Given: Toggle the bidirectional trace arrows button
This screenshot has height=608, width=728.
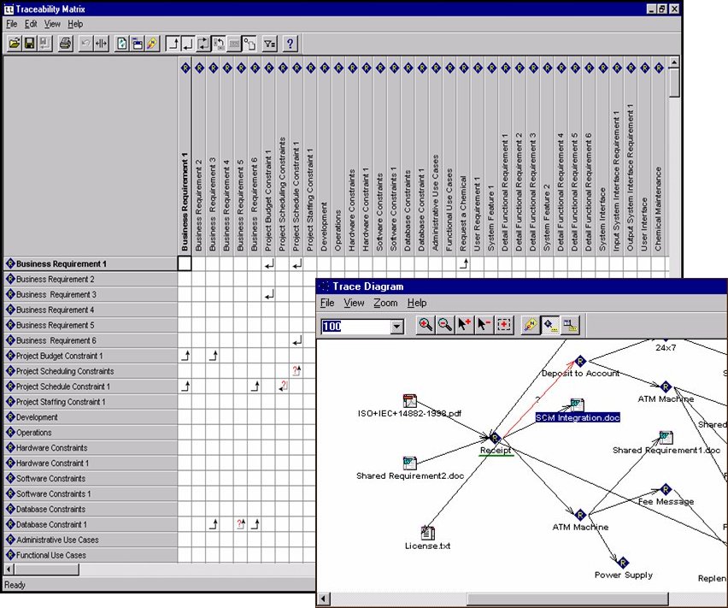Looking at the screenshot, I should (203, 44).
